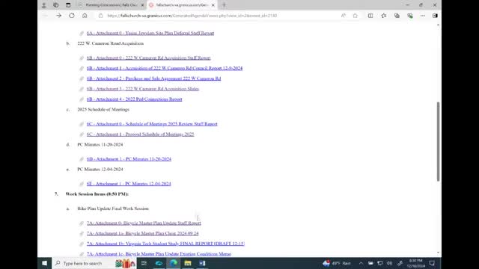This screenshot has width=479, height=269.
Task: Open new browser tab plus button
Action: point(224,5)
